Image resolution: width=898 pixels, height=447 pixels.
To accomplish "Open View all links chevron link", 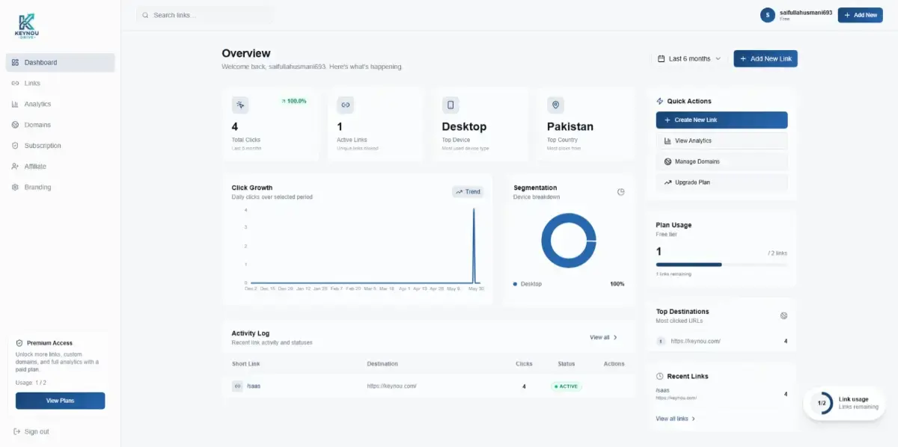I will click(675, 419).
